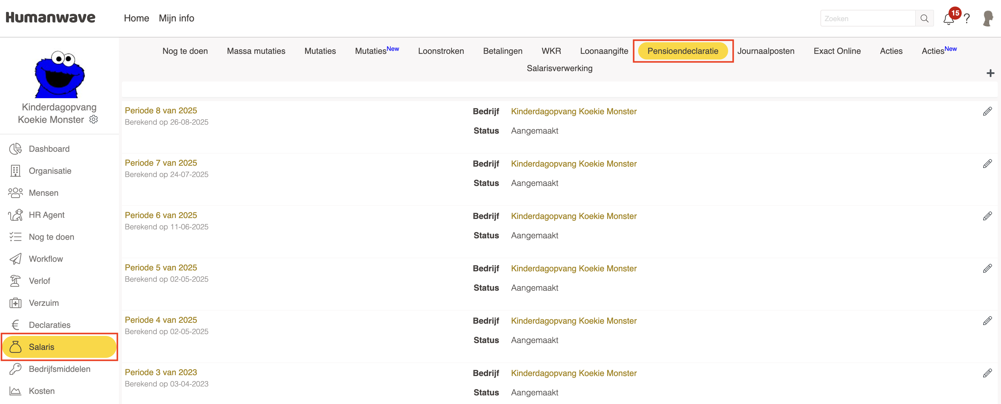Click 'Berekend op 03-04-2023' text
The height and width of the screenshot is (404, 1001).
166,384
